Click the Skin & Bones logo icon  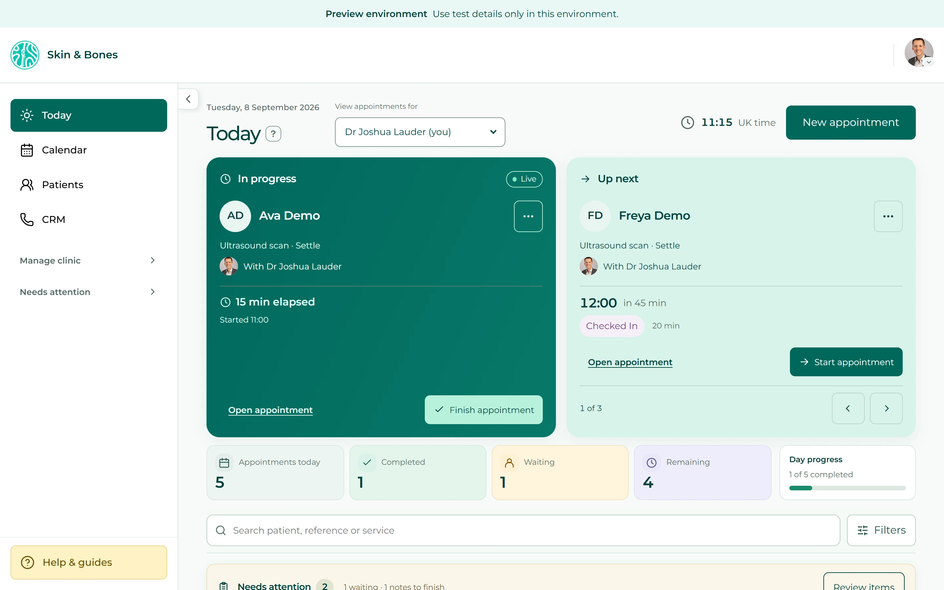pyautogui.click(x=25, y=55)
